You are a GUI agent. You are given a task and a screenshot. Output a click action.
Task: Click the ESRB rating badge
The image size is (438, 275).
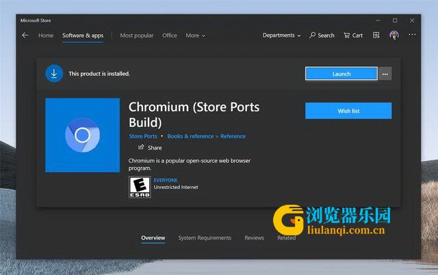click(x=140, y=187)
